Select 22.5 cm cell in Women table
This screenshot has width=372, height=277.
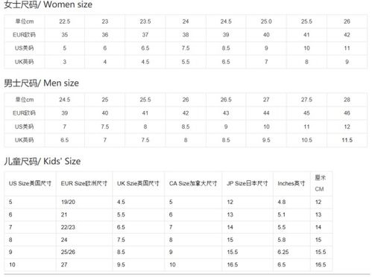(65, 22)
